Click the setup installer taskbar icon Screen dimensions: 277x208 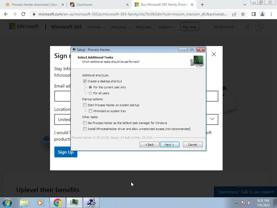tap(91, 203)
